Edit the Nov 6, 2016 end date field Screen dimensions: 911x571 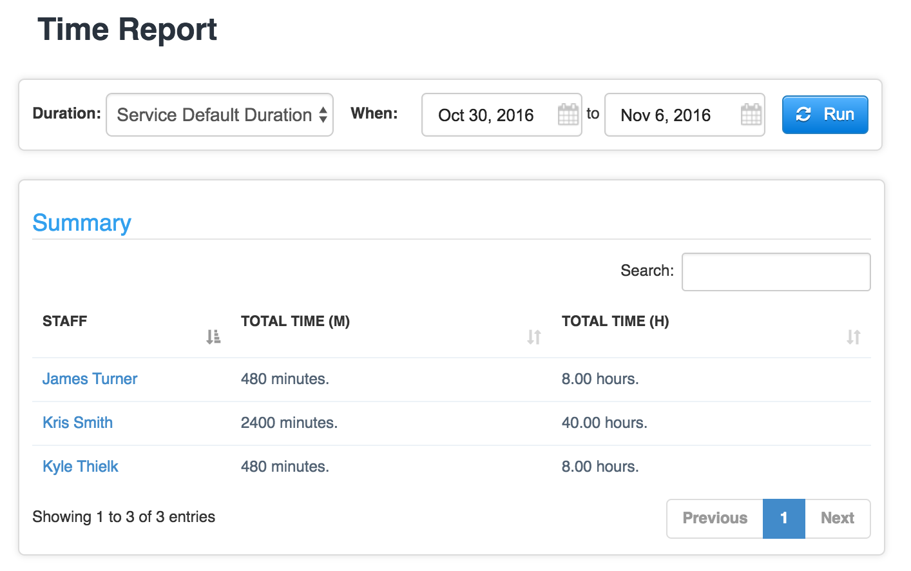click(685, 115)
